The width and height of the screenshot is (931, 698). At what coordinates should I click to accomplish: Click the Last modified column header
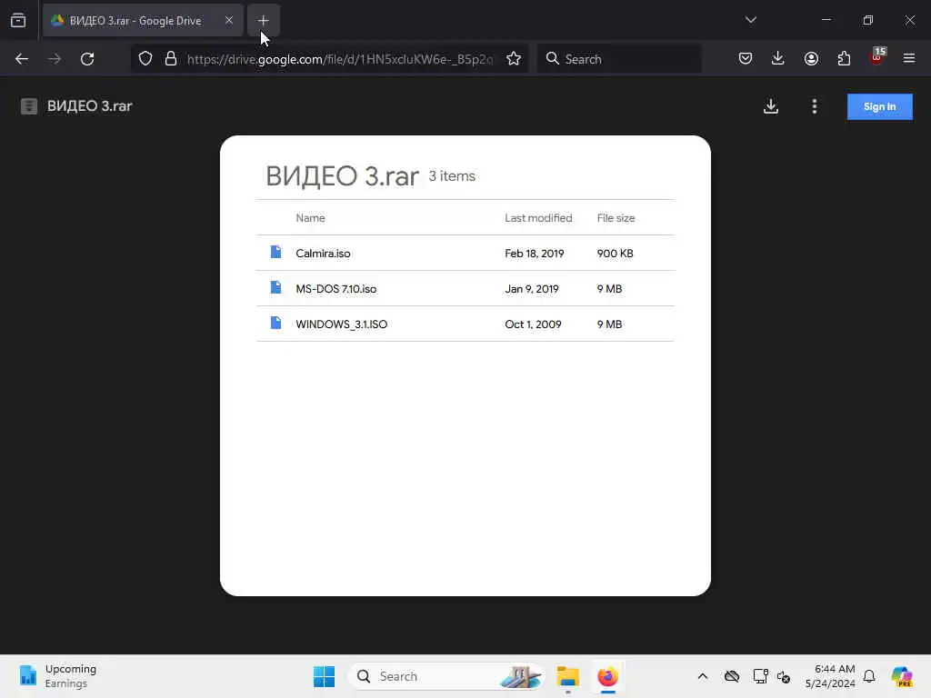pos(538,218)
